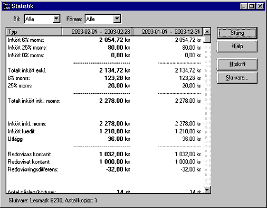Click the Statistik title bar text
The height and width of the screenshot is (208, 267).
pyautogui.click(x=22, y=6)
